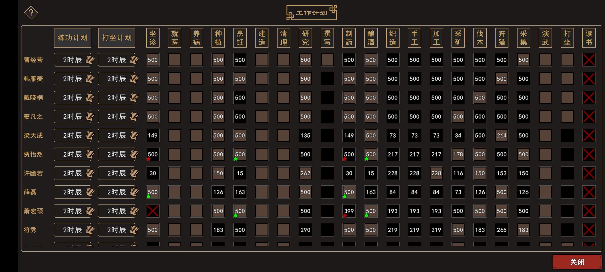Open 练功 duration 2时辰 for 许幽若
This screenshot has width=605, height=272.
73,173
